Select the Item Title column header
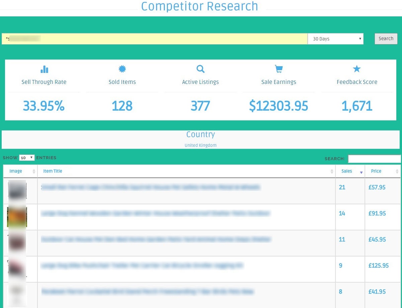 [x=53, y=171]
